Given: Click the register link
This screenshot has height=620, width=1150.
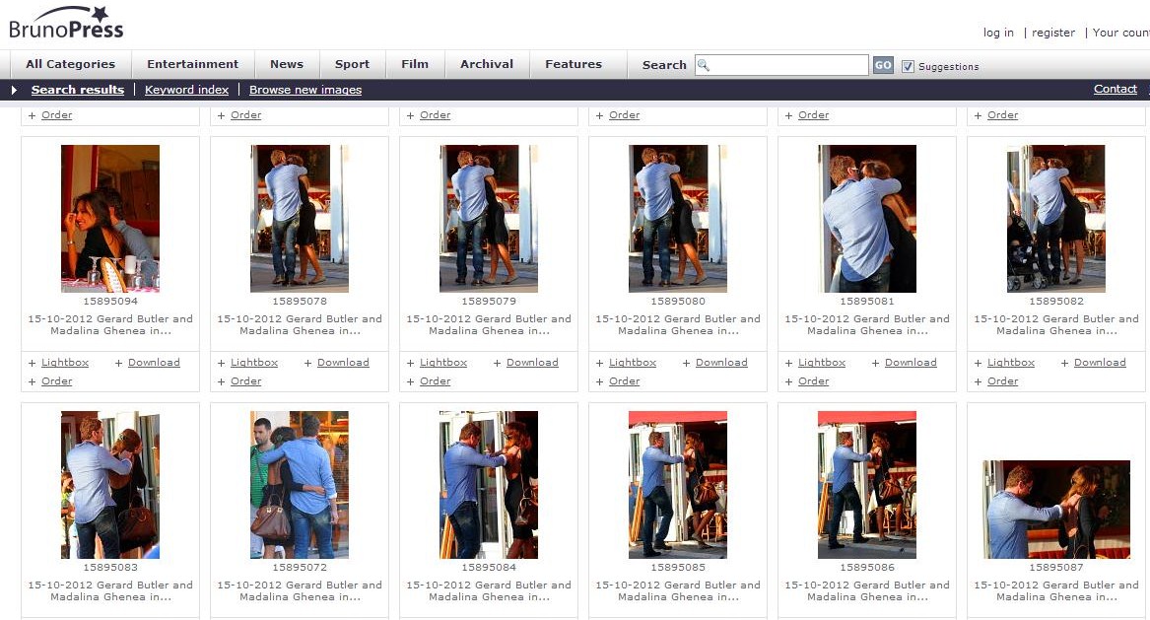Looking at the screenshot, I should point(1053,33).
